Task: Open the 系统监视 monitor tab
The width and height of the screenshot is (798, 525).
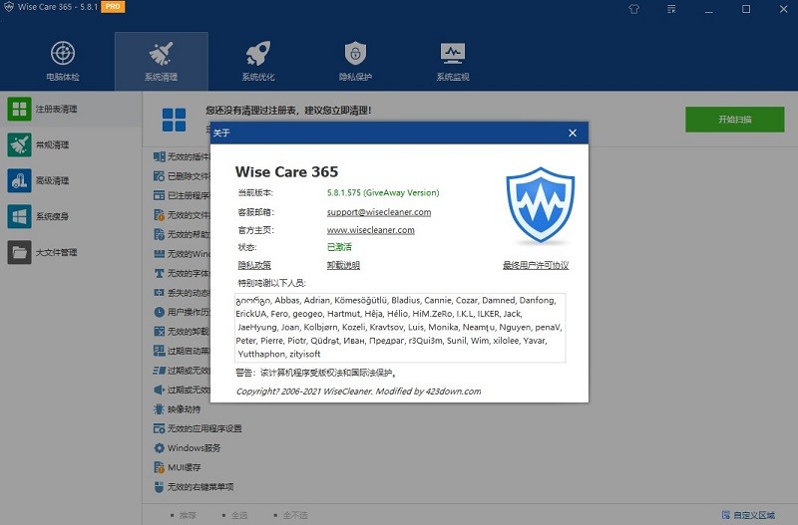Action: (453, 61)
